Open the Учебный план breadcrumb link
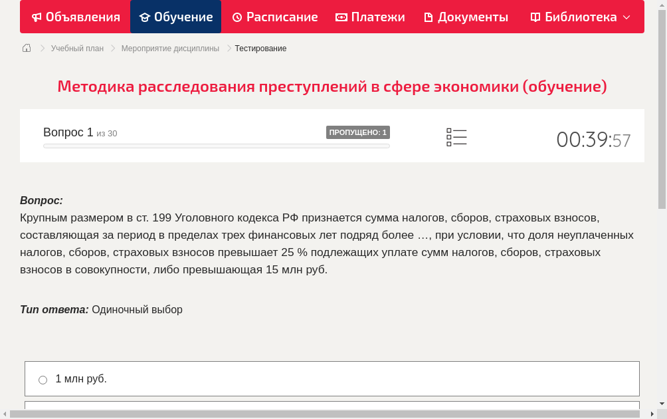667x419 pixels. tap(78, 48)
